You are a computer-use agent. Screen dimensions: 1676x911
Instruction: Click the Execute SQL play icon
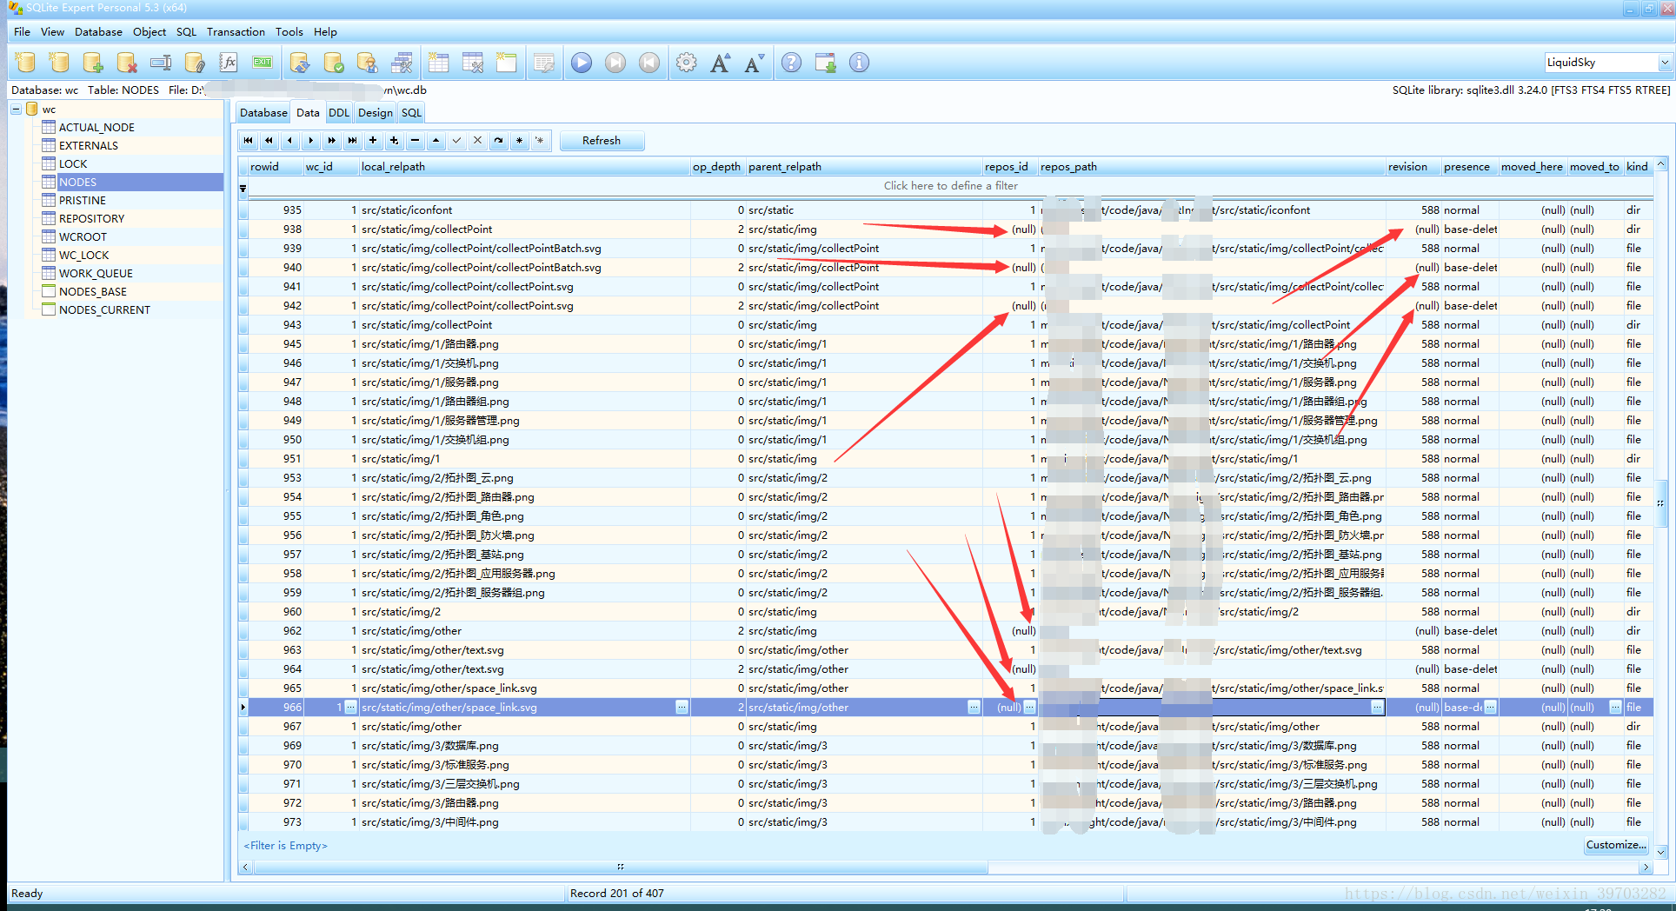point(582,63)
